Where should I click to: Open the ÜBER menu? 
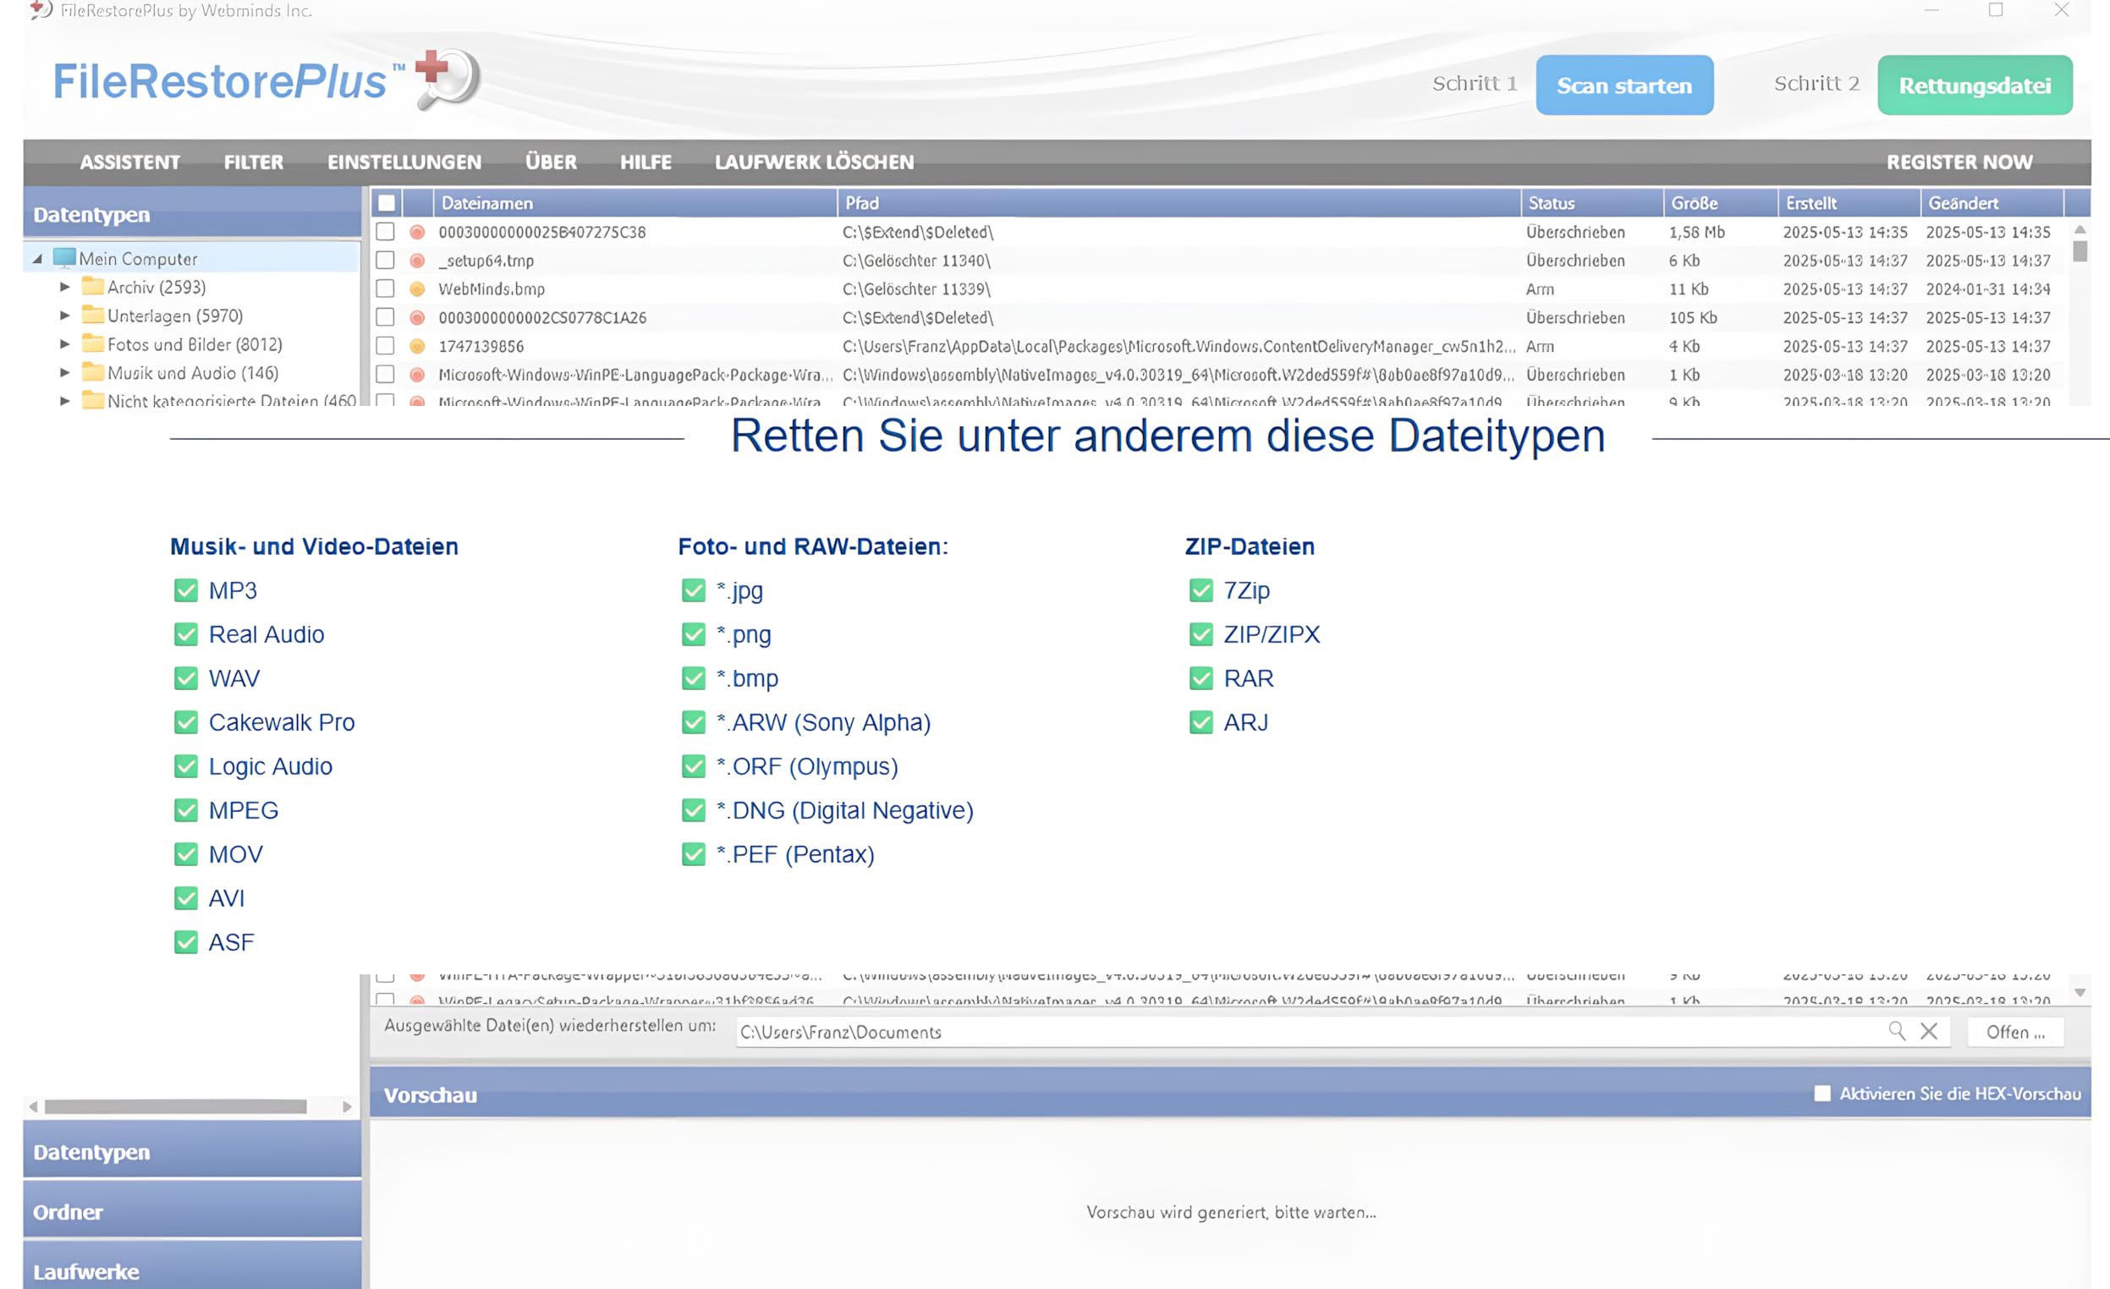click(x=551, y=162)
